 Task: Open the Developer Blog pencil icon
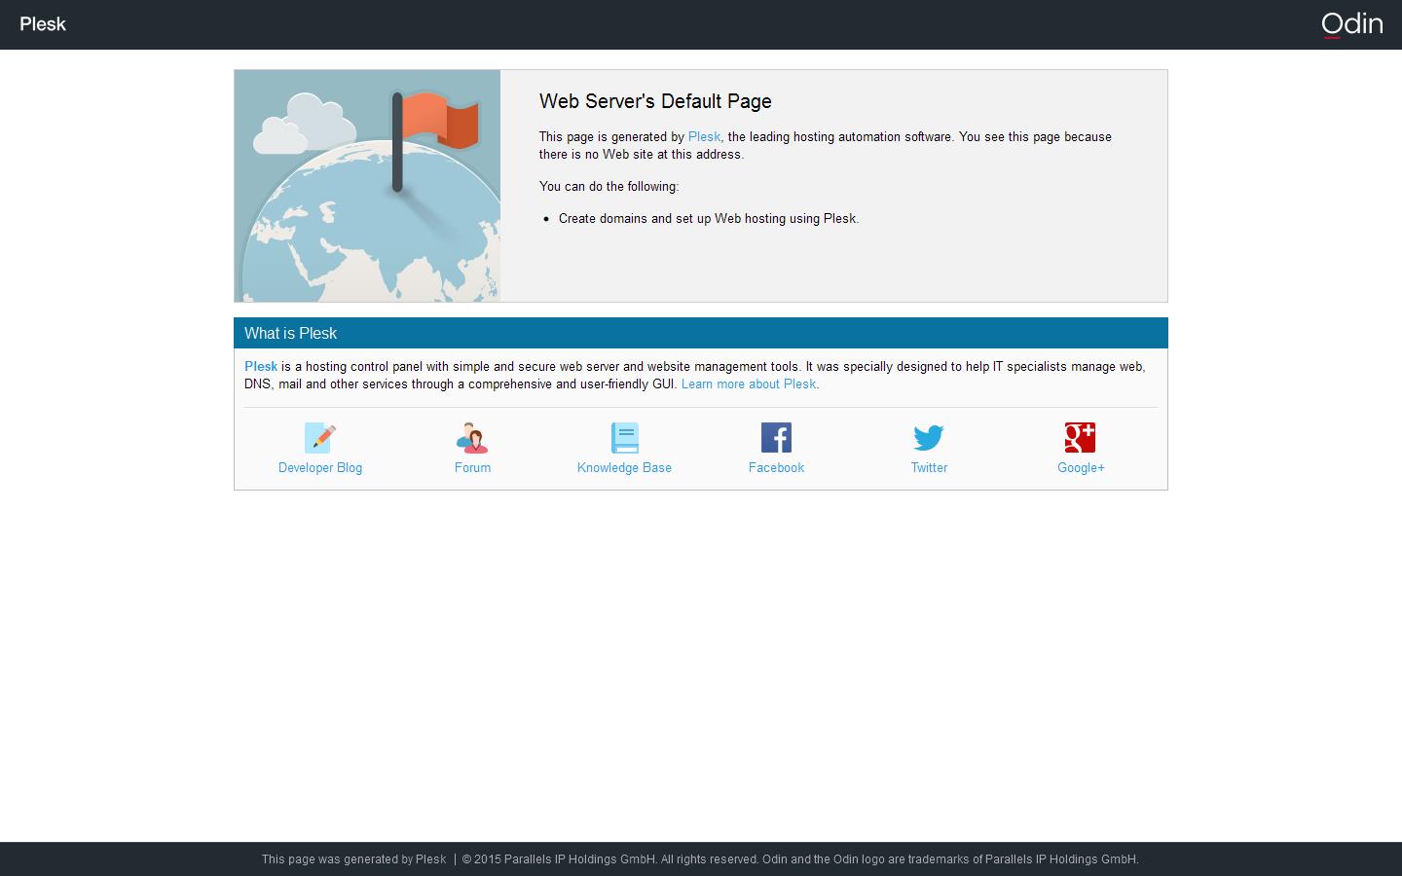(319, 438)
